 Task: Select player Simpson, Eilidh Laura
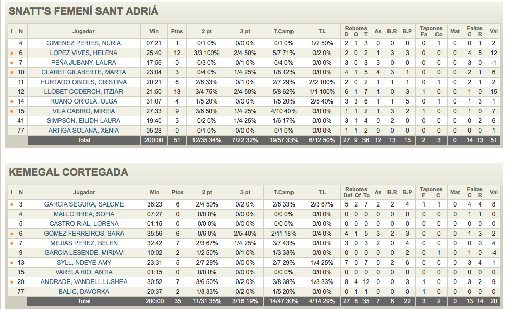pyautogui.click(x=84, y=121)
